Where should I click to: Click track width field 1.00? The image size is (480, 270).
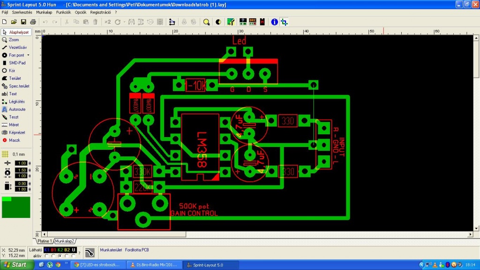21,163
